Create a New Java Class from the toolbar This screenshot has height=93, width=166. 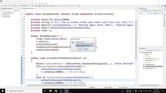[50, 6]
